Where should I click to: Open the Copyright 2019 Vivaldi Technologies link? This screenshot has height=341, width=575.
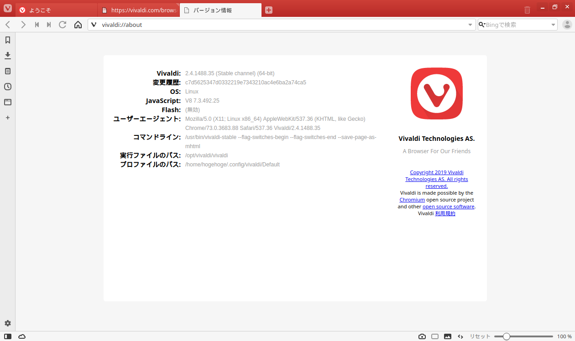tap(437, 179)
